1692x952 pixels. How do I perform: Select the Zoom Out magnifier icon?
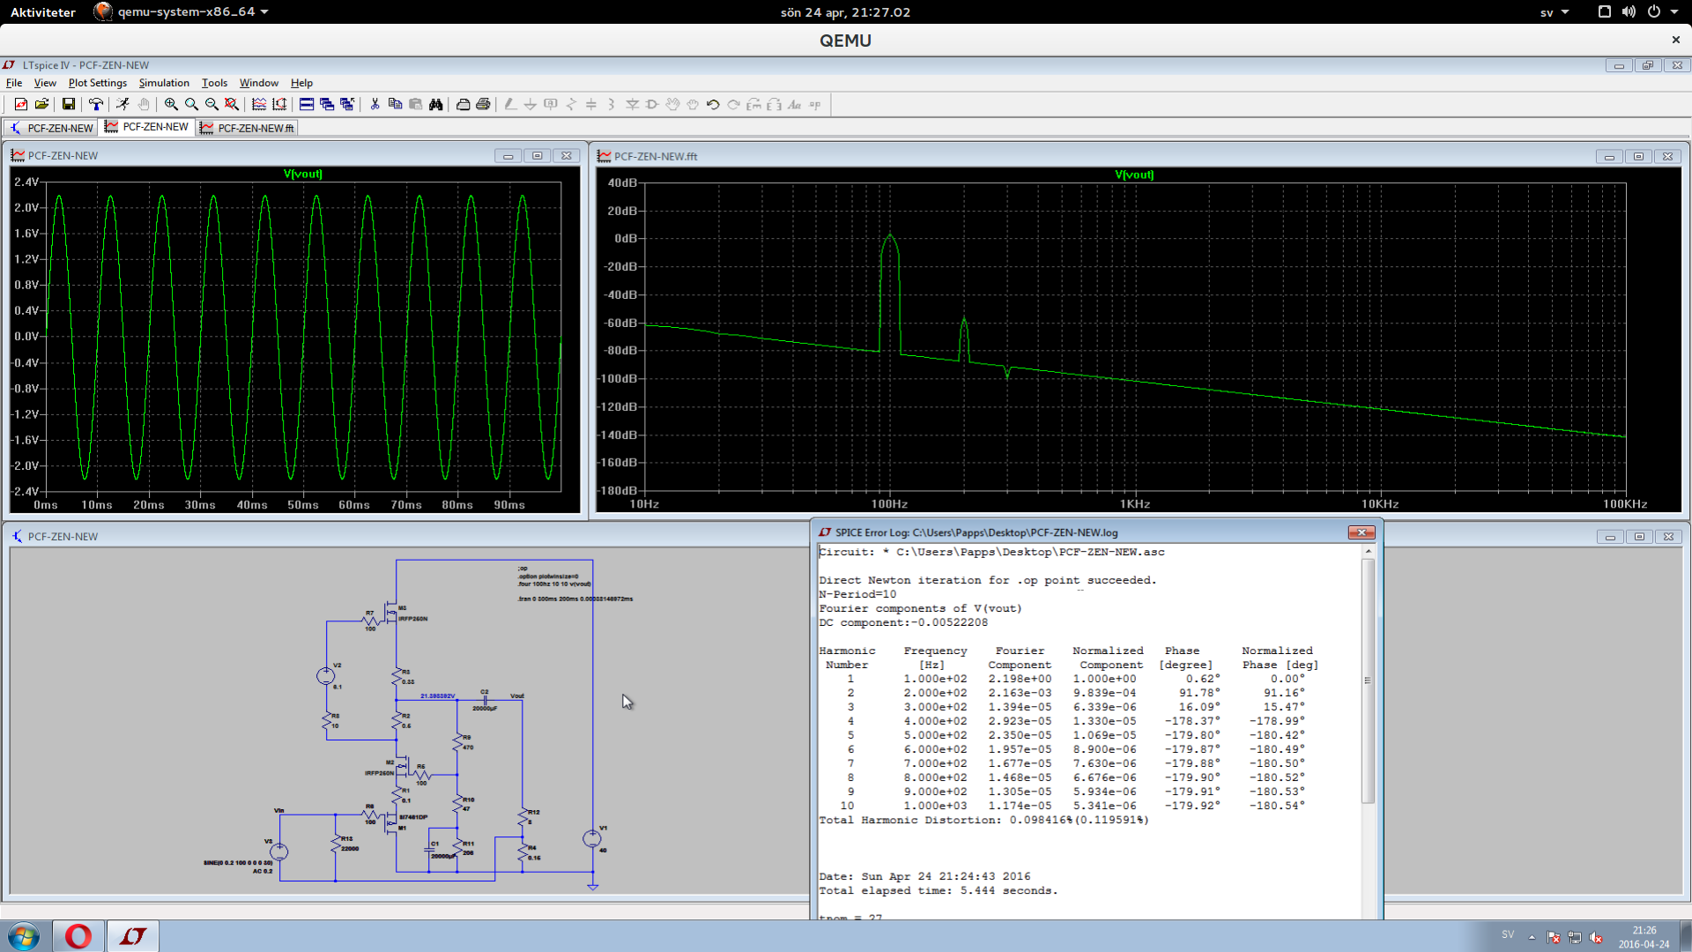pos(211,104)
